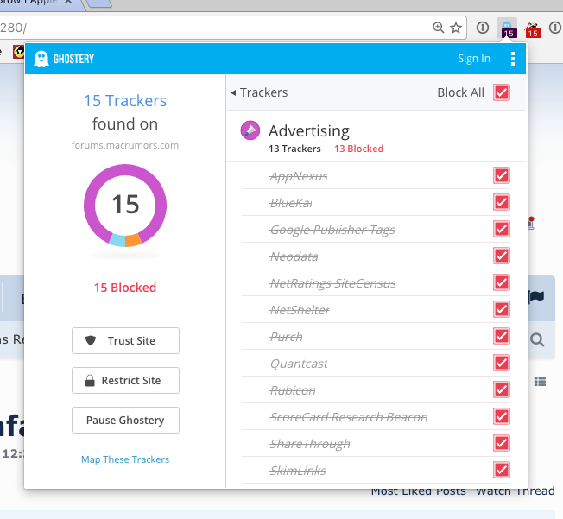The image size is (563, 519).
Task: Click the ShareThrough tracker name
Action: (310, 444)
